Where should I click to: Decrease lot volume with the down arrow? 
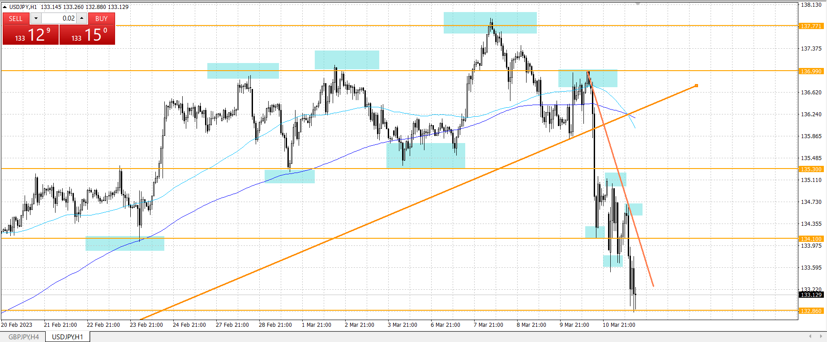pyautogui.click(x=36, y=18)
